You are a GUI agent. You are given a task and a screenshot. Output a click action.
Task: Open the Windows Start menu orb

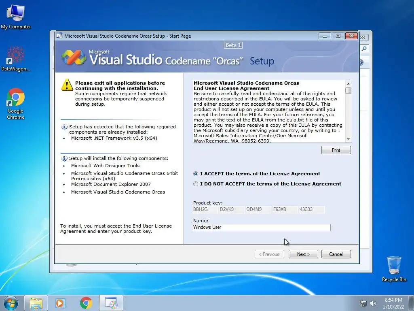point(11,303)
